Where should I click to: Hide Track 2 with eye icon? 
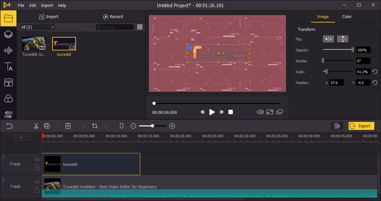(x=37, y=160)
